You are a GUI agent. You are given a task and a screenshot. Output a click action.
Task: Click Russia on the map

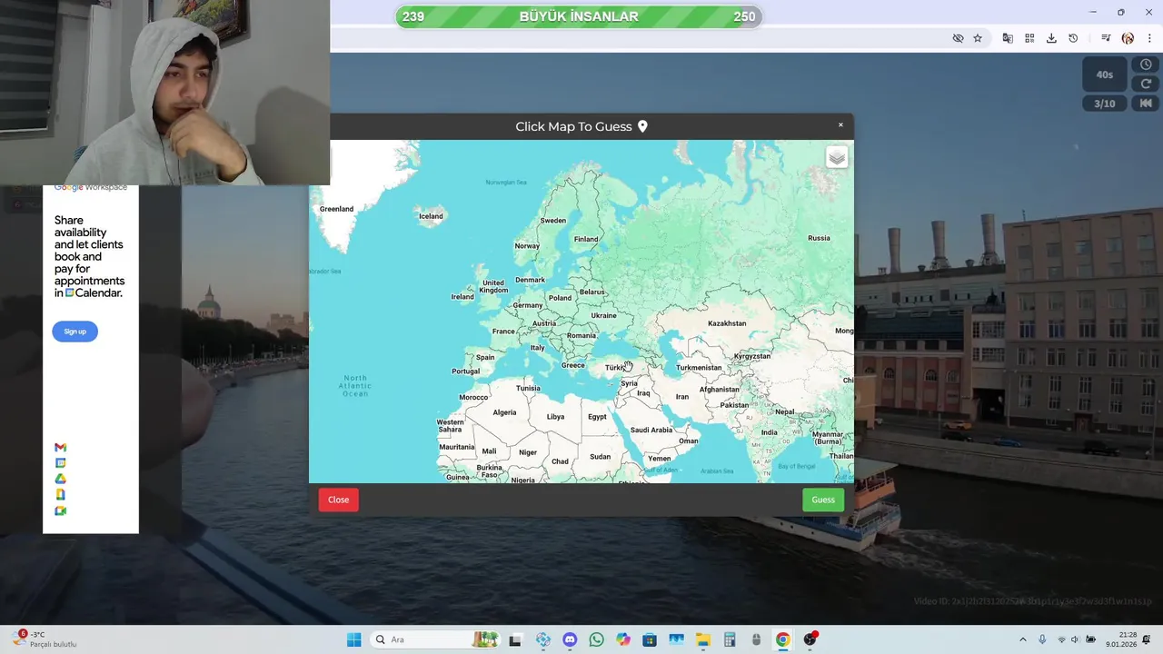[819, 238]
